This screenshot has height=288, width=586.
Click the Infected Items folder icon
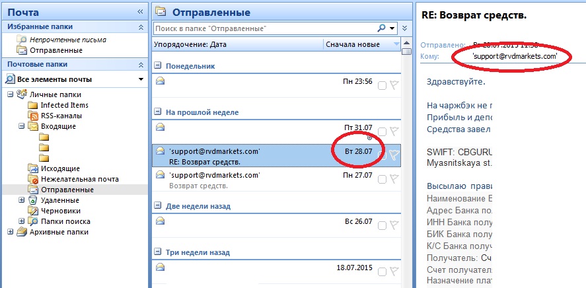click(x=33, y=105)
